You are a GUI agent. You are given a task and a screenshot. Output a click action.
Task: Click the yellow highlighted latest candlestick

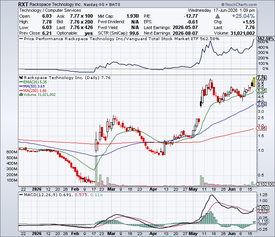(x=254, y=82)
